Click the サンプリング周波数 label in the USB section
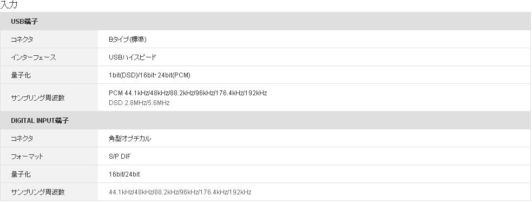This screenshot has height=202, width=532. coord(38,98)
